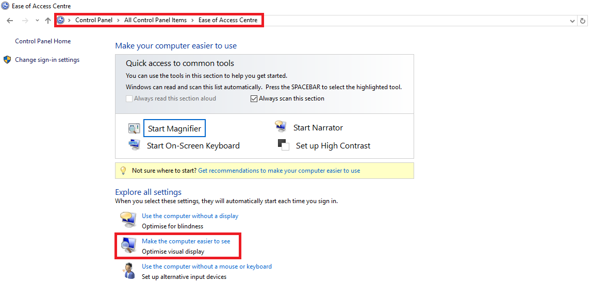
Task: Go up one level with Up arrow
Action: click(47, 20)
